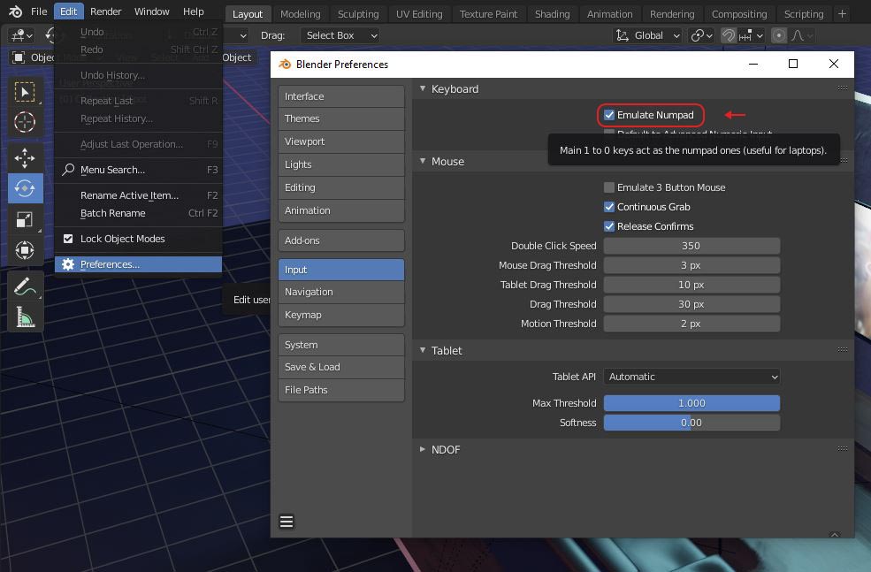Activate the Rotate tool
Viewport: 871px width, 572px height.
pos(25,188)
